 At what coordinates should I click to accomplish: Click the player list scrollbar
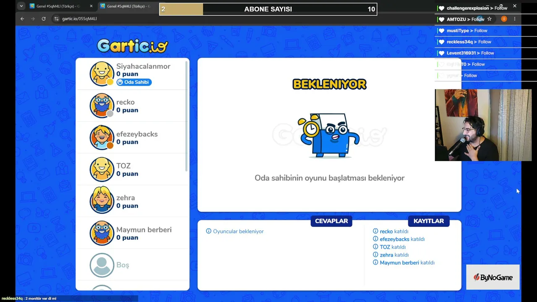187,116
